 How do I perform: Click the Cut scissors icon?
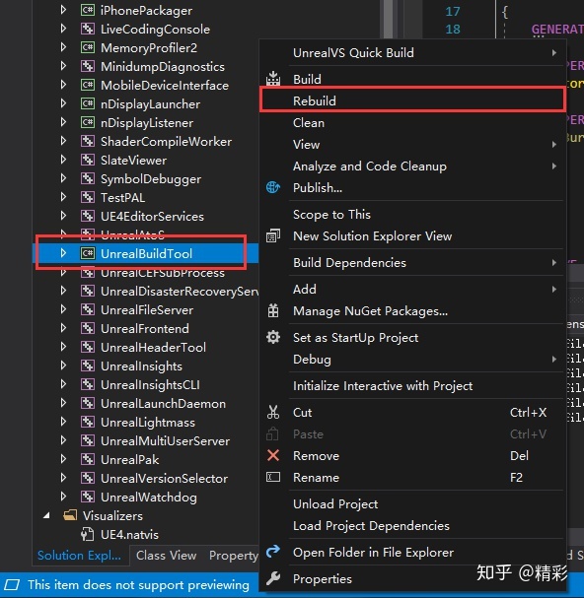tap(273, 412)
